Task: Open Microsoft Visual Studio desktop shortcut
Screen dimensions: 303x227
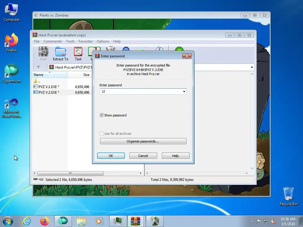Action: point(12,108)
